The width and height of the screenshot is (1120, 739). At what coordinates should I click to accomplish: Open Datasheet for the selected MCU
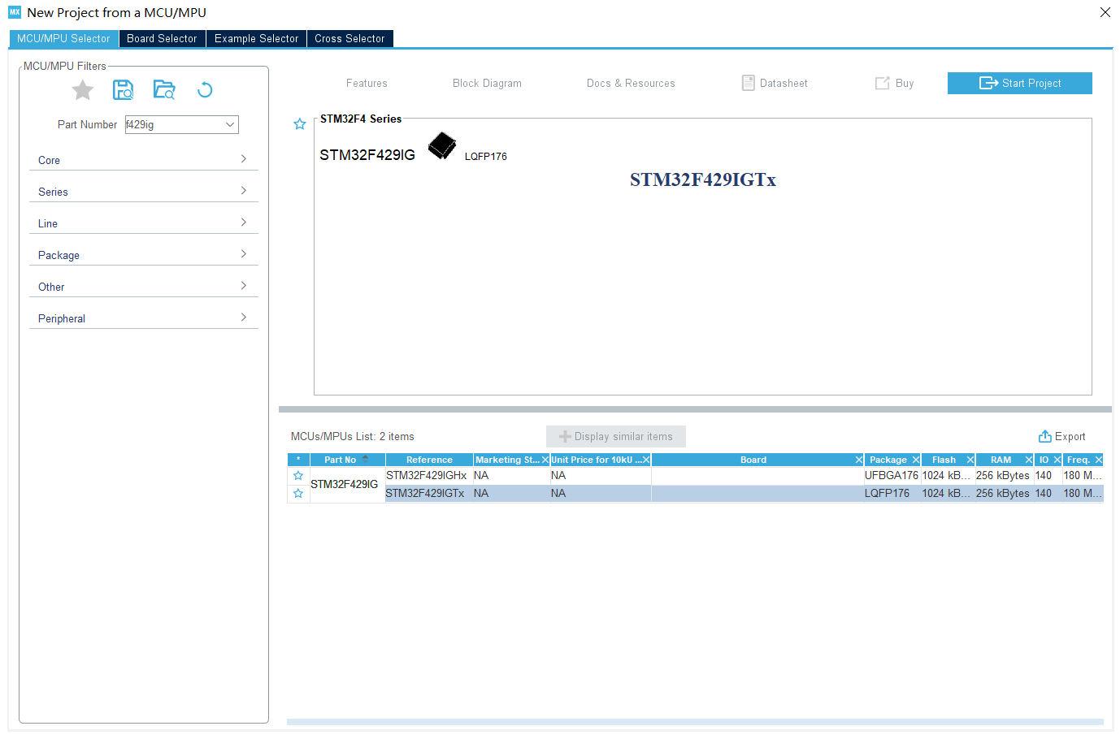(775, 83)
